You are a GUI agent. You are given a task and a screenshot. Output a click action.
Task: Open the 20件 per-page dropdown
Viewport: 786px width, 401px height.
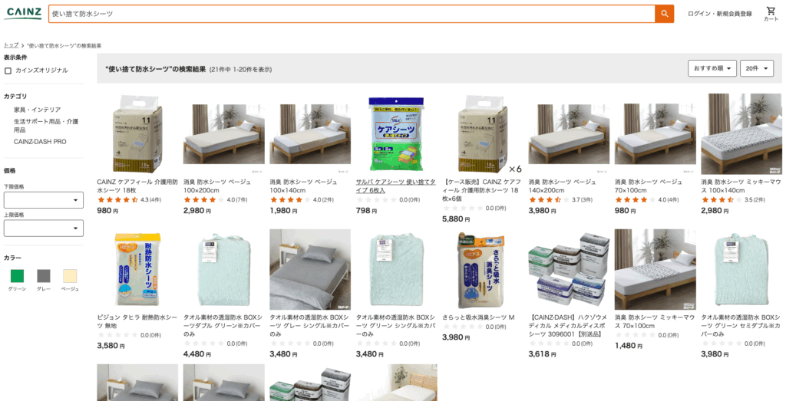[756, 68]
